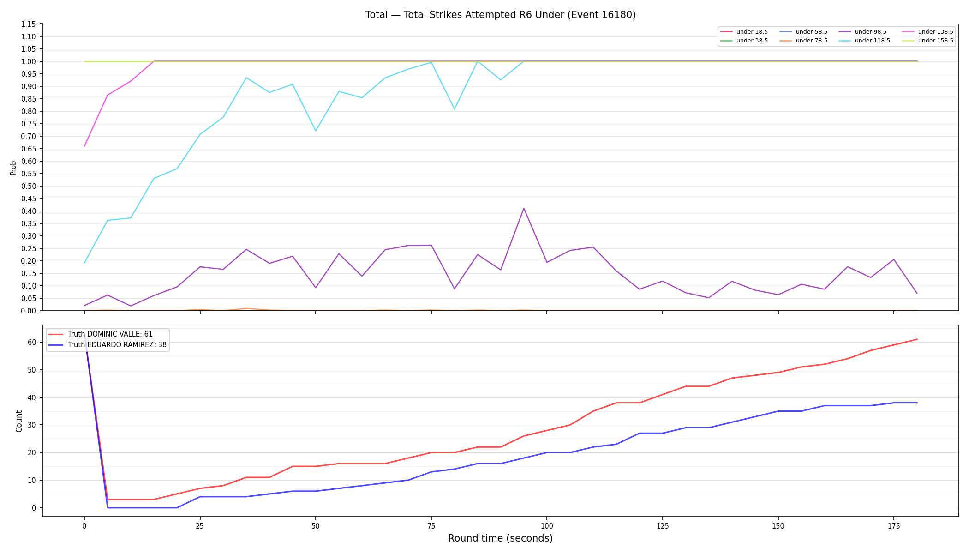The height and width of the screenshot is (554, 969).
Task: Click the chart title "Total — Total Strikes Attempted R6 Under (Event 16180)"
Action: [x=500, y=15]
